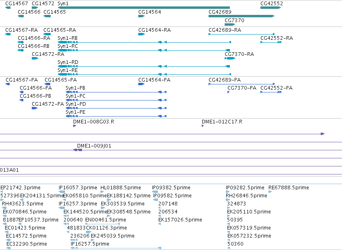Select the Syn1-RB transcript
Image resolution: width=342 pixels, height=250 pixels.
point(144,42)
